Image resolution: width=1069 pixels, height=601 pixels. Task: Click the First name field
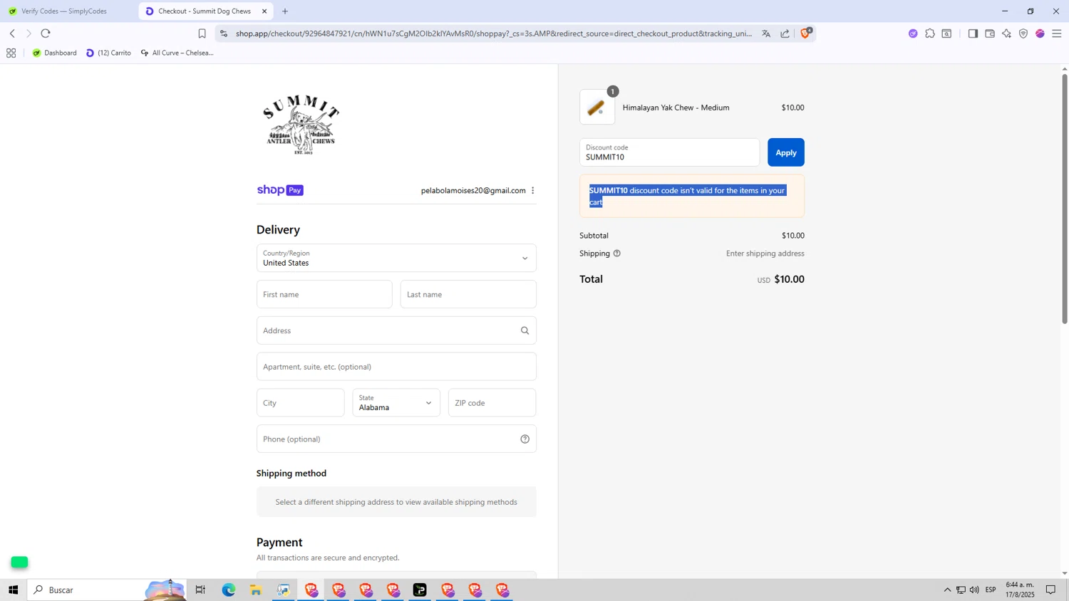pos(324,294)
